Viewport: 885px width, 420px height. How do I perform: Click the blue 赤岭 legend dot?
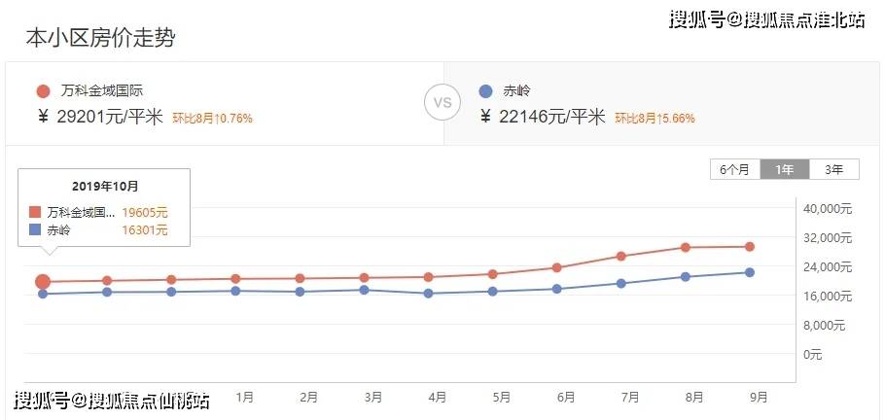click(486, 91)
